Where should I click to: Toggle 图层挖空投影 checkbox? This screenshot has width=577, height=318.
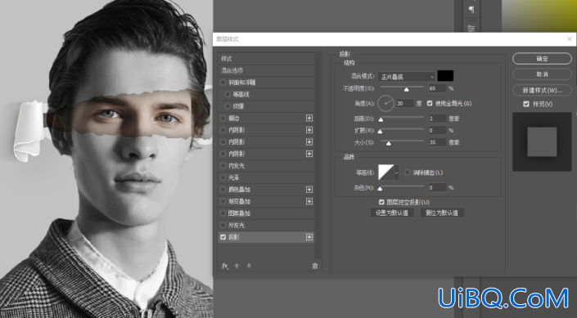tap(381, 202)
